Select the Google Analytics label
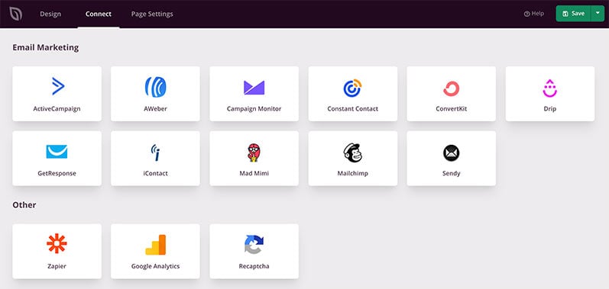Viewport: 609px width, 289px height. click(x=155, y=266)
